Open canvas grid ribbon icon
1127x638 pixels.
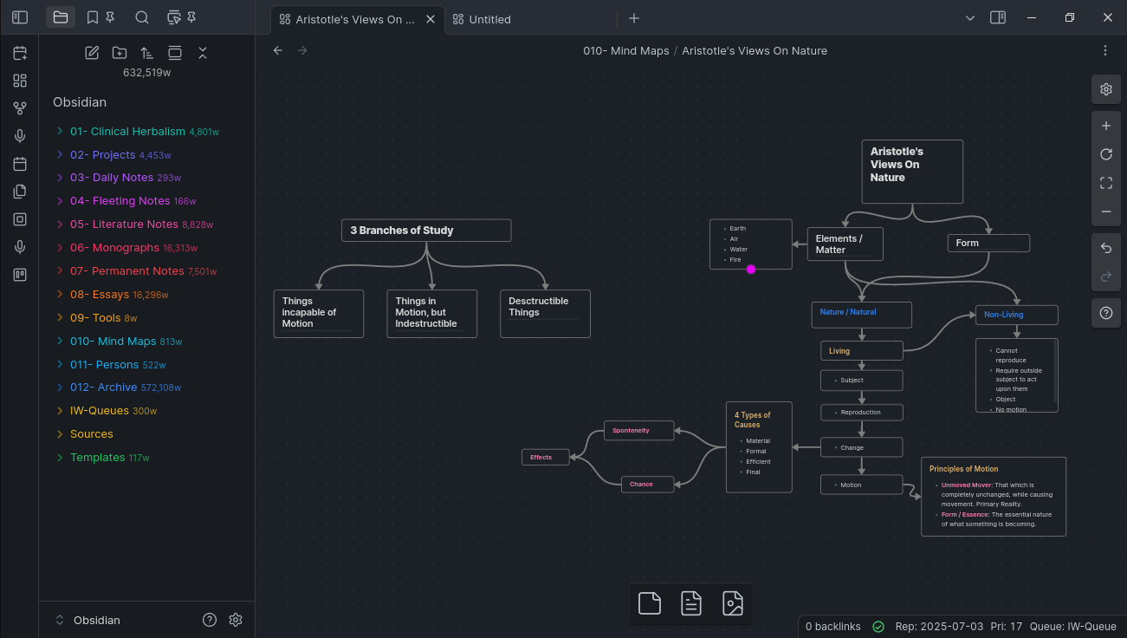20,81
